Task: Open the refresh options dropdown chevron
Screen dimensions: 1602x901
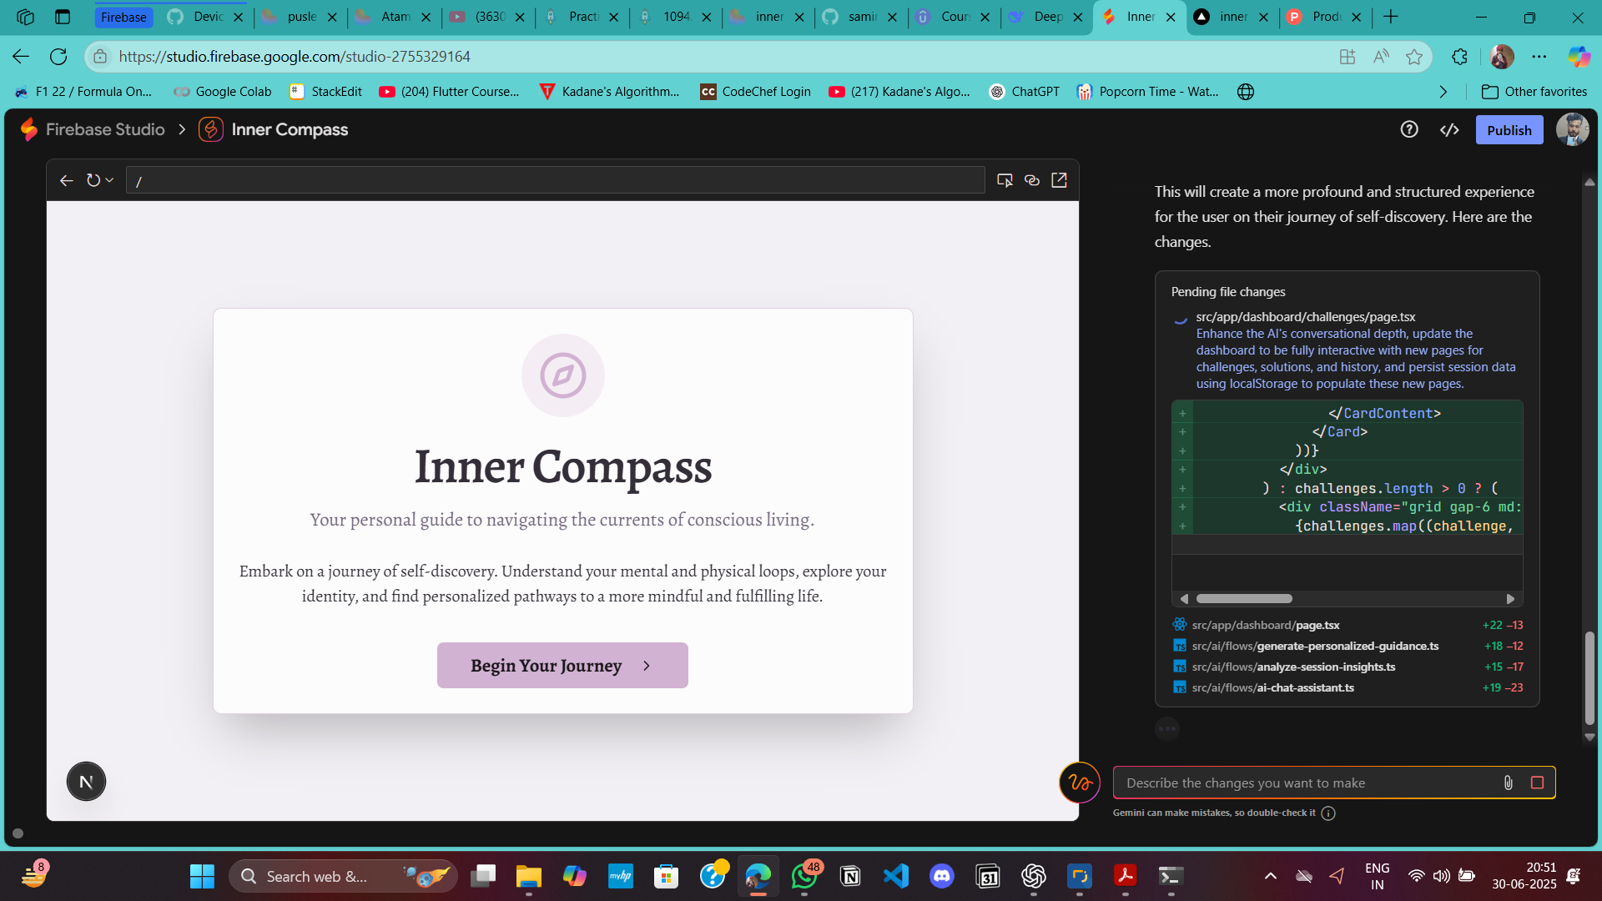Action: 109,180
